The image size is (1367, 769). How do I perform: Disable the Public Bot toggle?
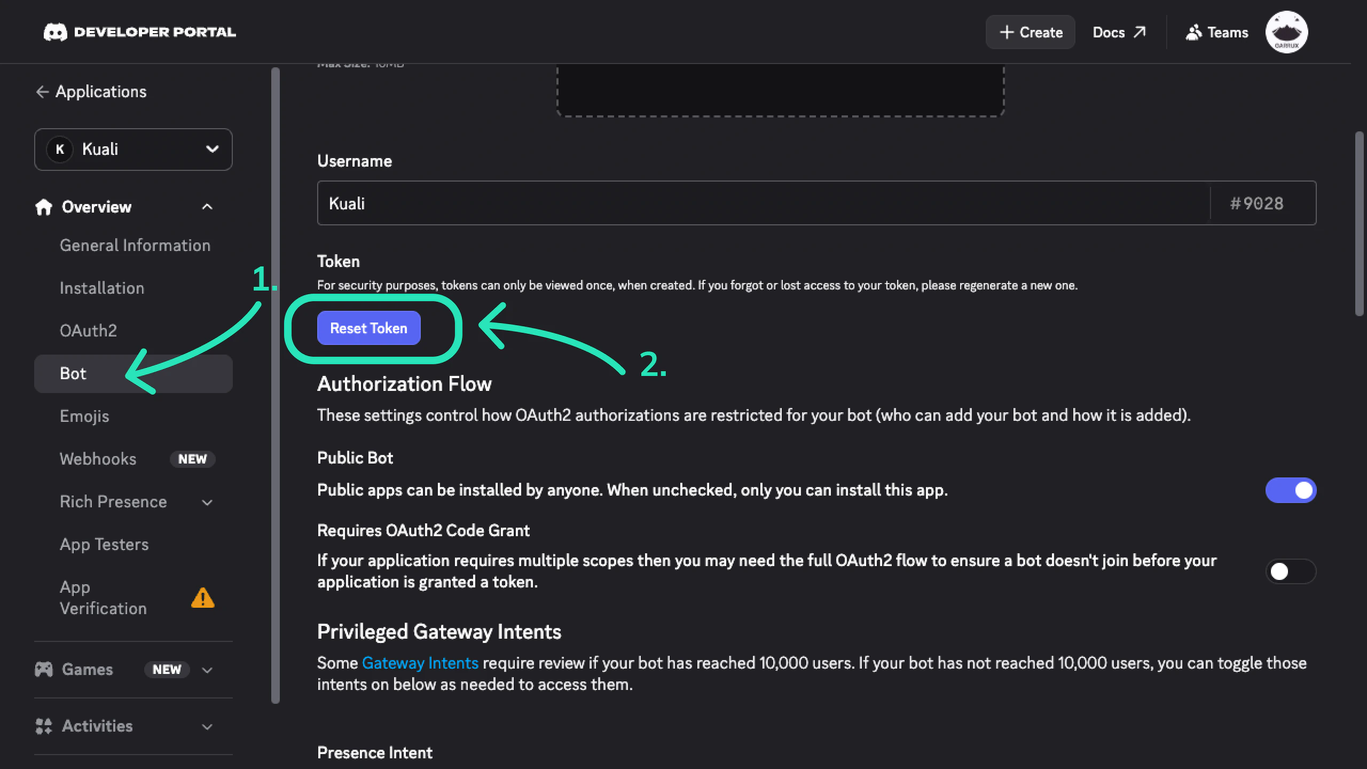1291,490
